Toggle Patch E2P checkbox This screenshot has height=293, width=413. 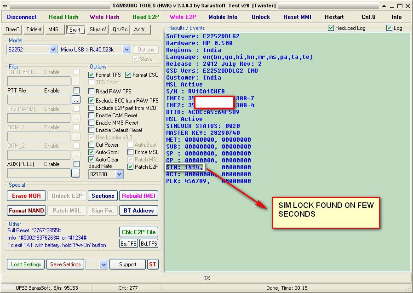pyautogui.click(x=130, y=167)
